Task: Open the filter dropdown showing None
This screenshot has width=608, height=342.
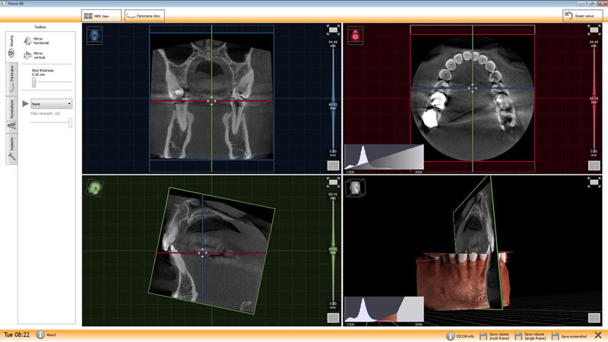Action: pyautogui.click(x=51, y=104)
